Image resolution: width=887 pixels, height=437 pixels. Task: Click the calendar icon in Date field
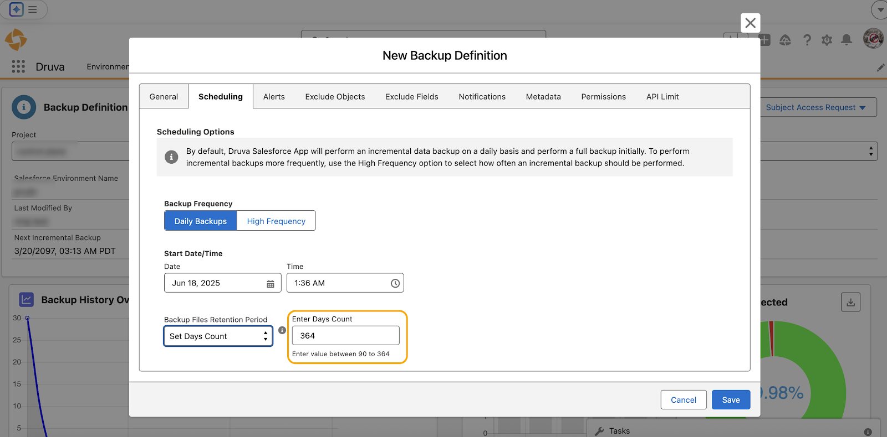(271, 284)
